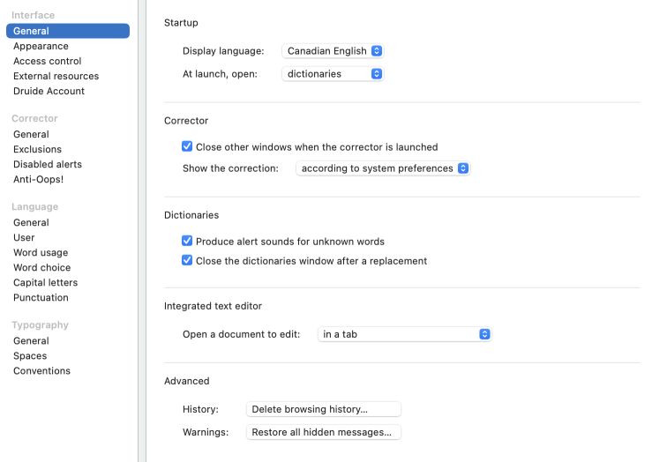The width and height of the screenshot is (652, 462).
Task: Change 'Open a document to edit' dropdown
Action: tap(404, 335)
